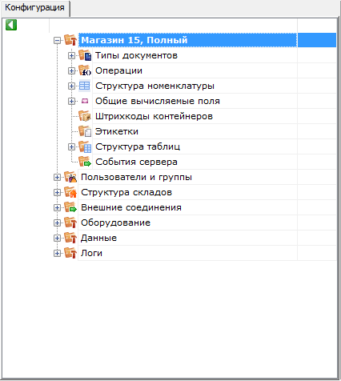Click the Пользователи и группы icon
Image resolution: width=341 pixels, height=381 pixels.
[70, 177]
